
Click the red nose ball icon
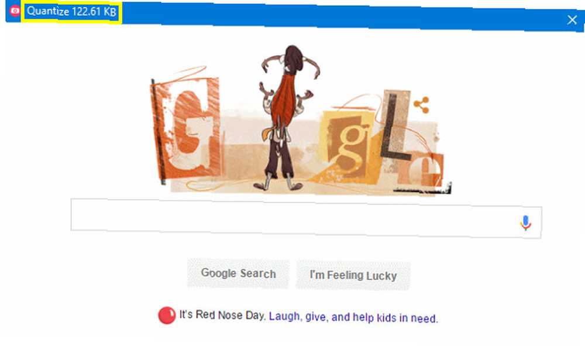167,316
